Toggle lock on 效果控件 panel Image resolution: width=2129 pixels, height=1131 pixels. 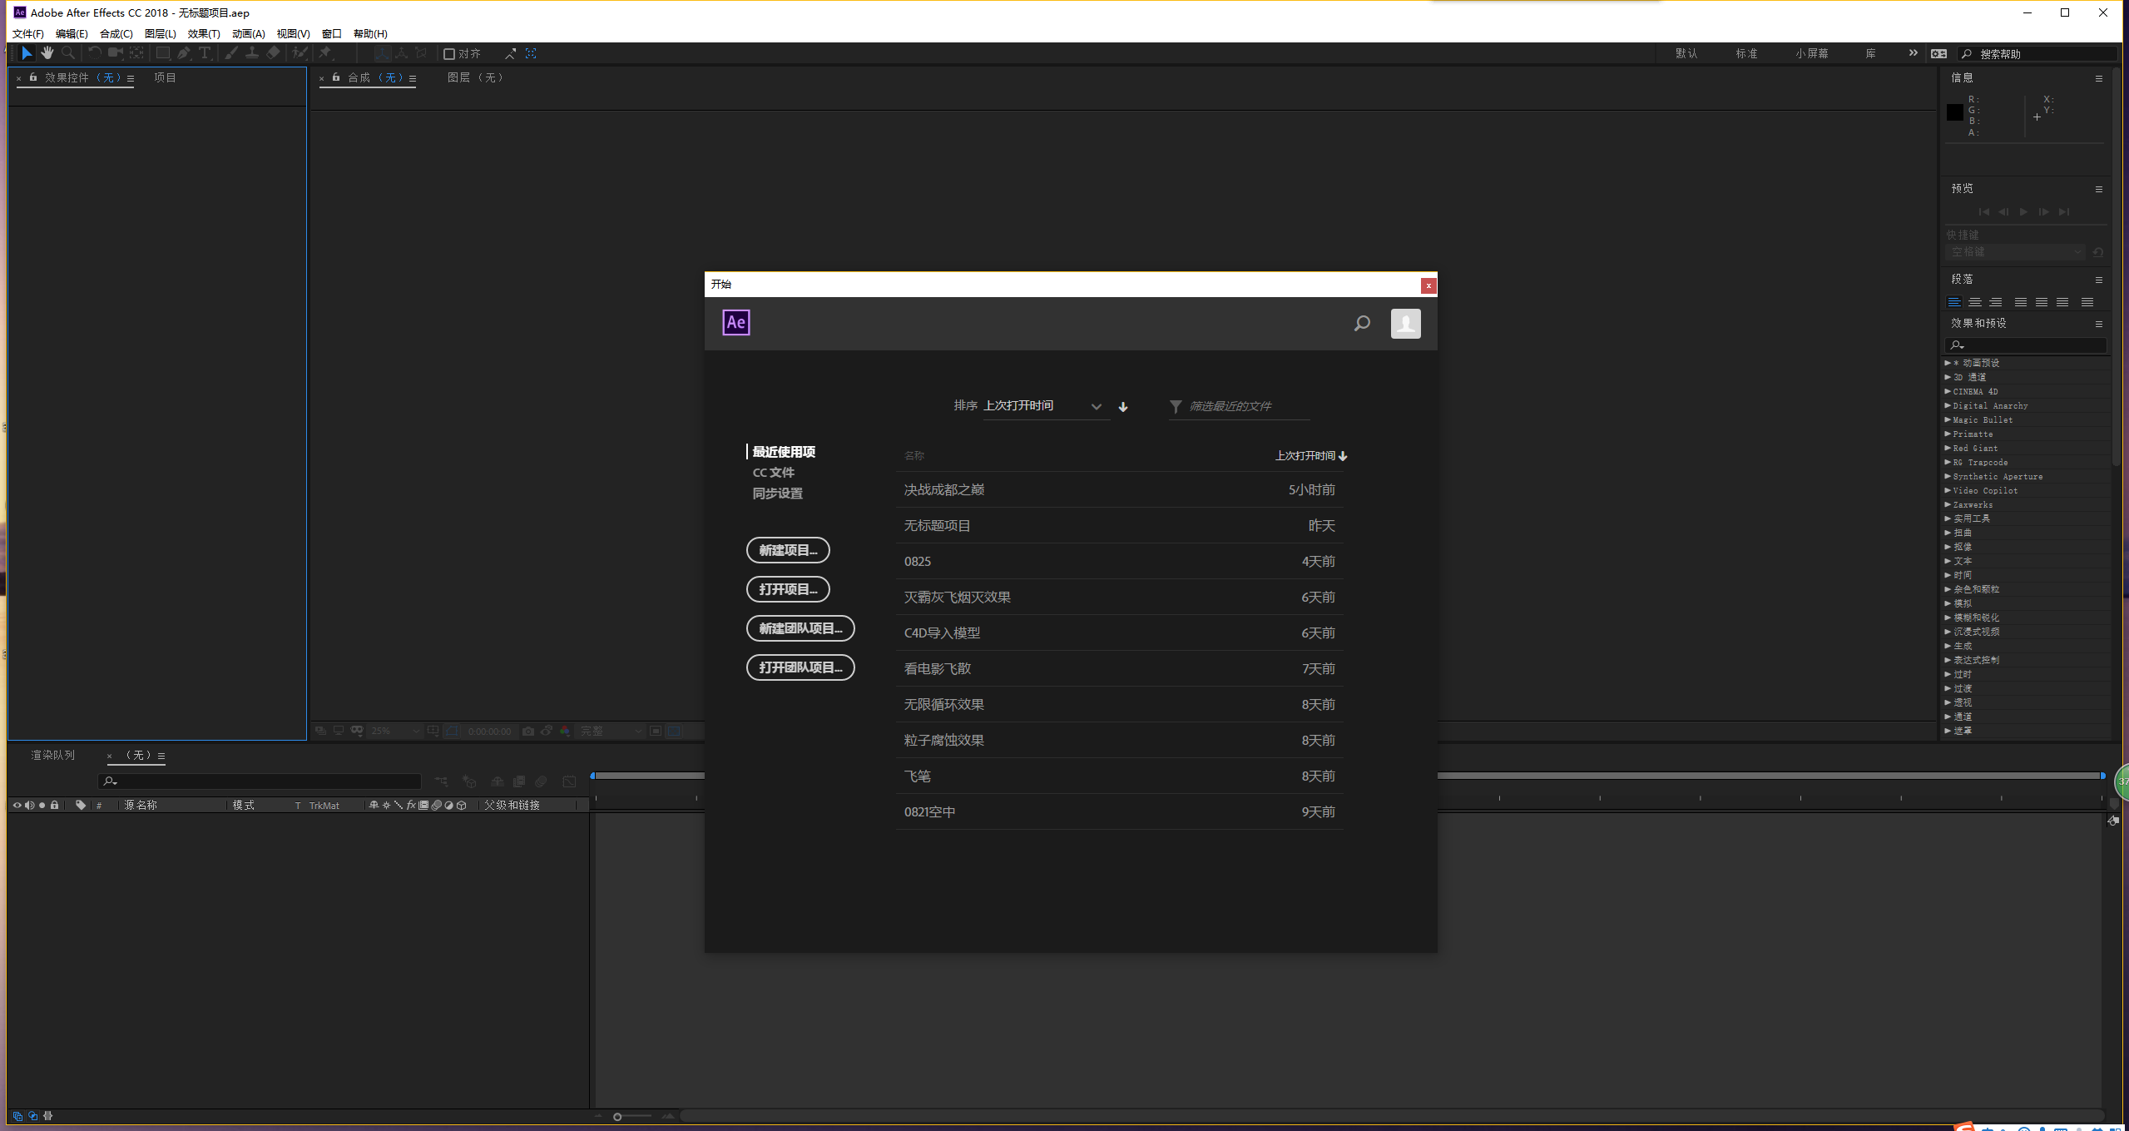33,77
